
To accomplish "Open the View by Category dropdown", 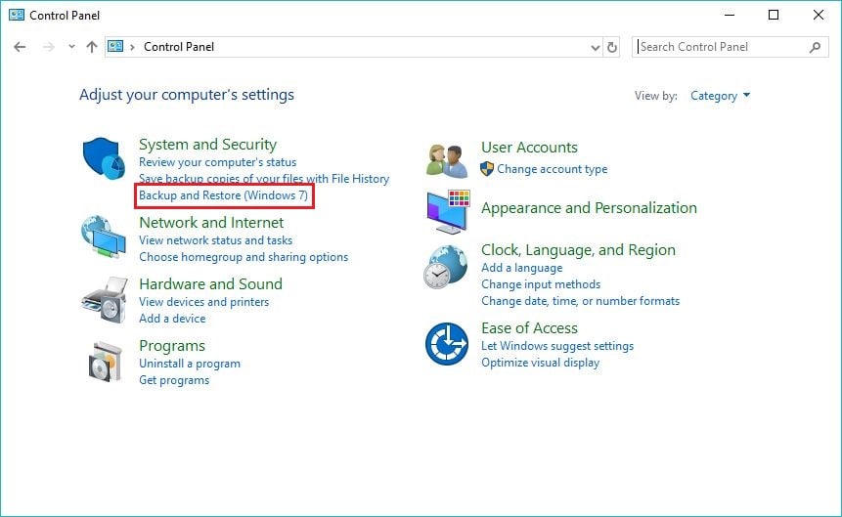I will coord(720,96).
